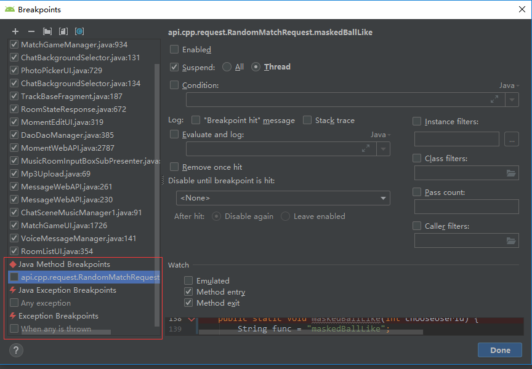Click inside the Condition text field
532x369 pixels.
(x=308, y=99)
